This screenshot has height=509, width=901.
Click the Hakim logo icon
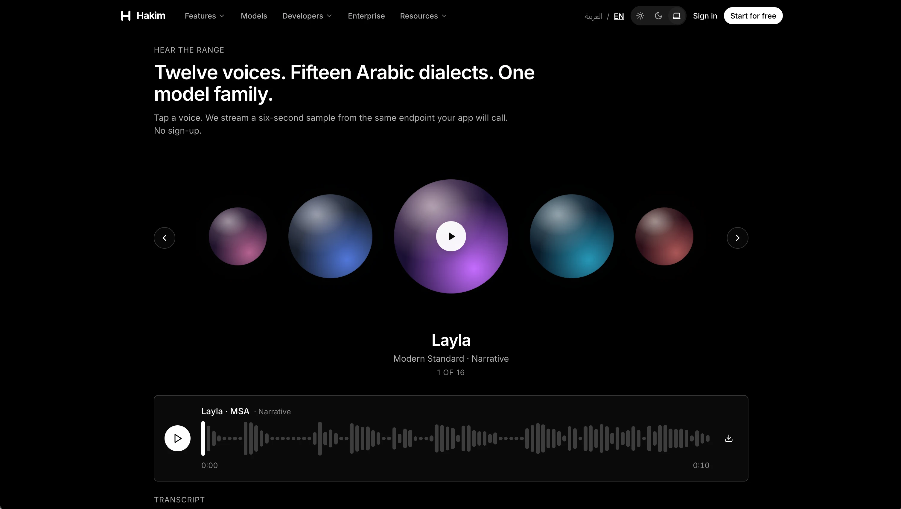(x=126, y=16)
